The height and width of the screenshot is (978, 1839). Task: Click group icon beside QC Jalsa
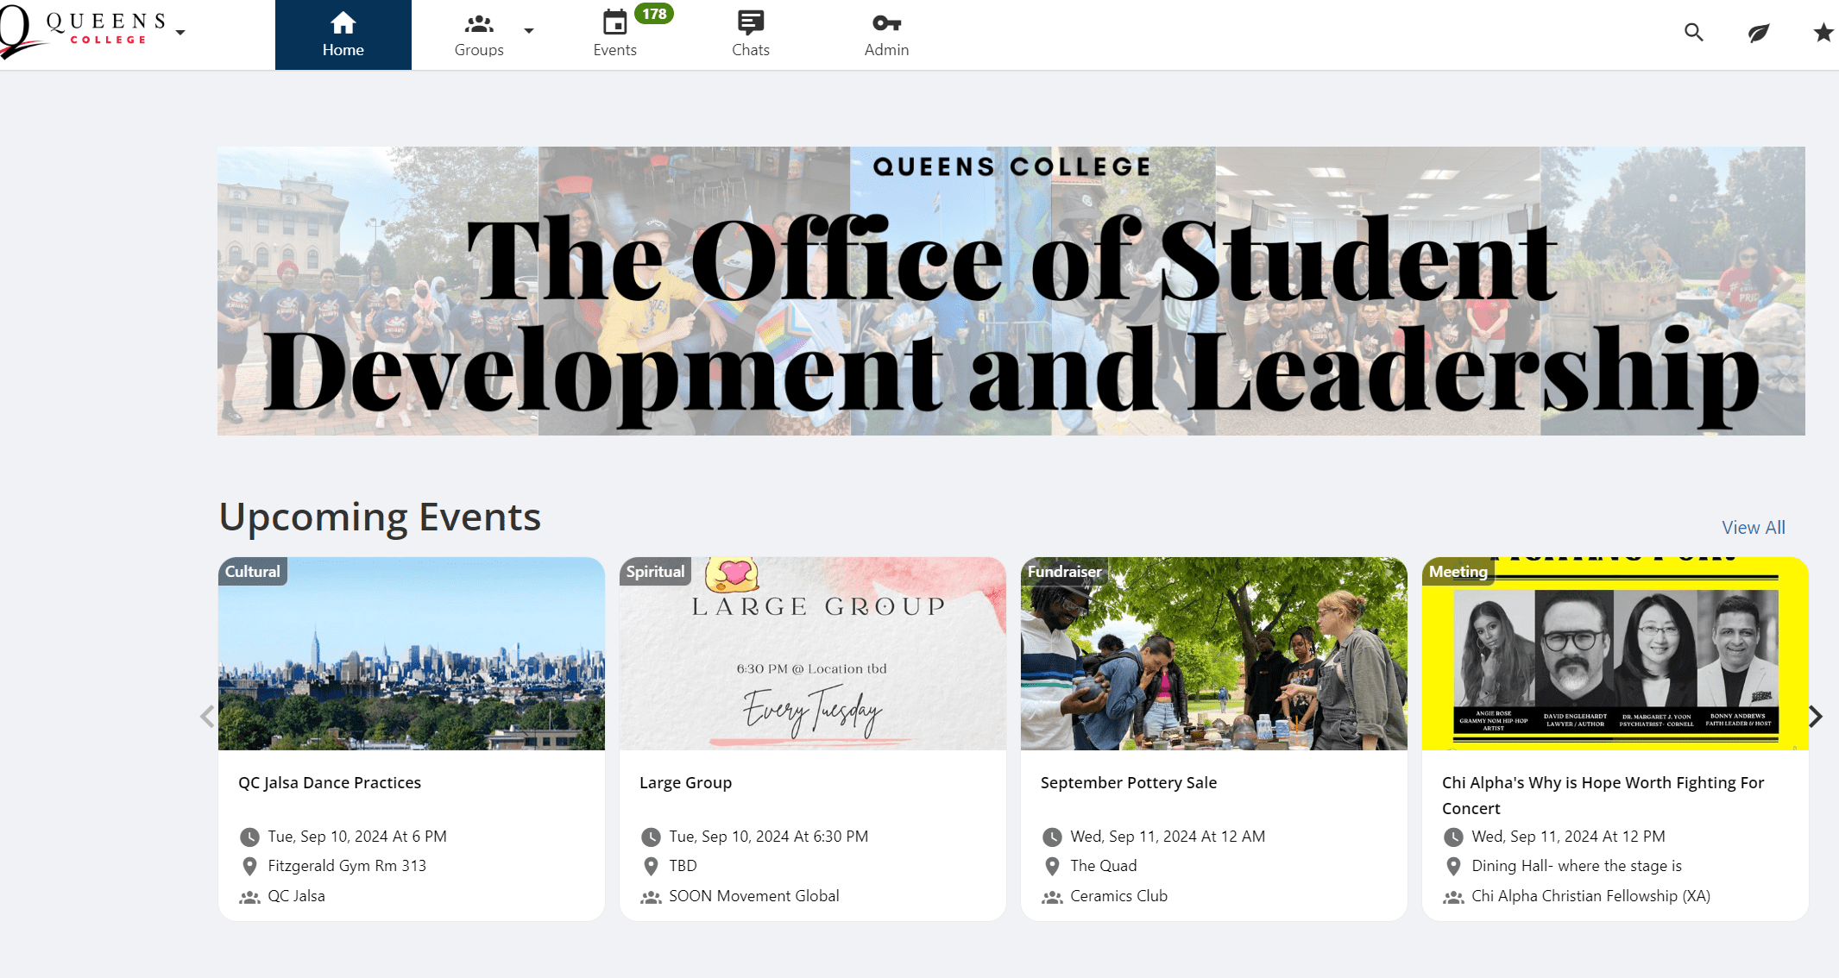tap(249, 897)
